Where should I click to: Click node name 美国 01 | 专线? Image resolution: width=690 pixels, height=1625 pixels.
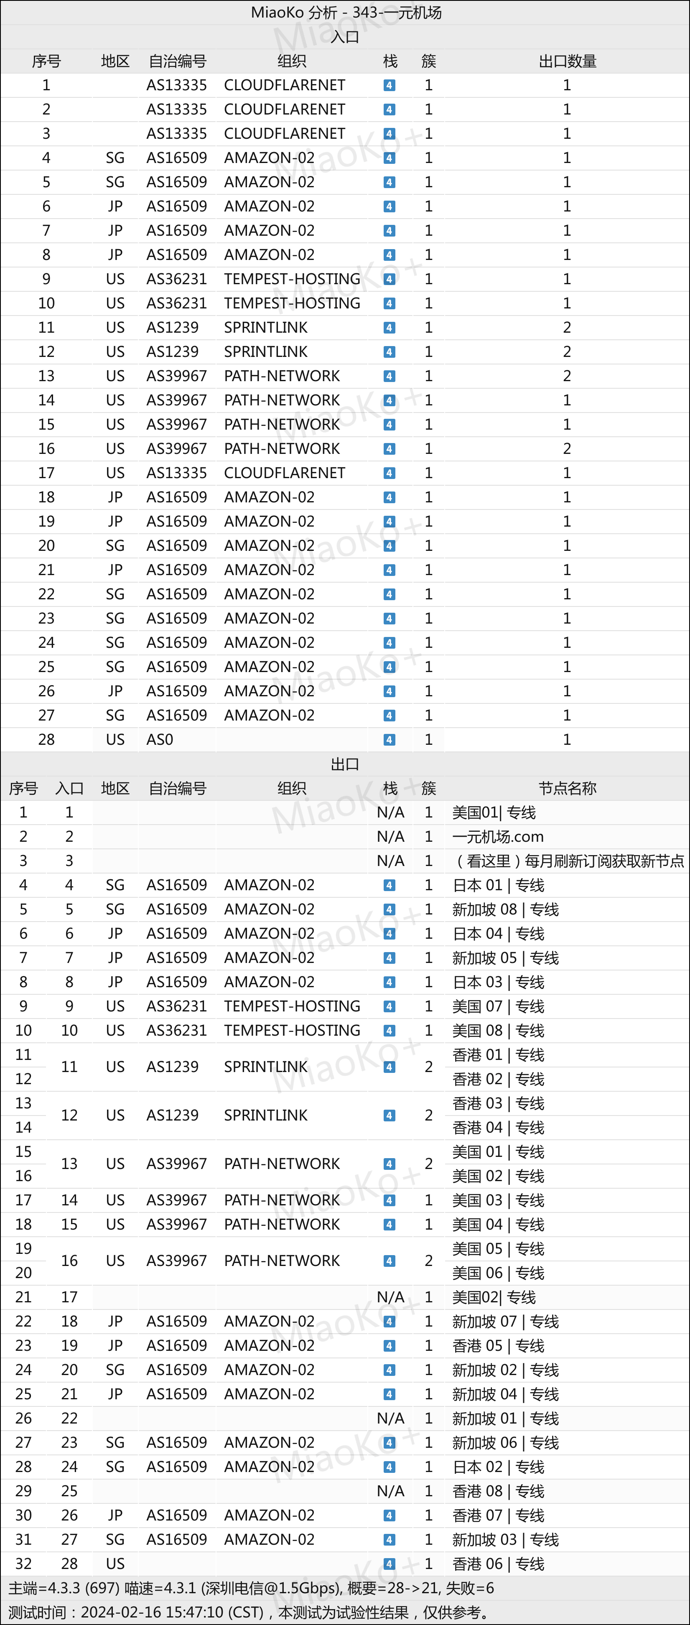click(498, 1152)
